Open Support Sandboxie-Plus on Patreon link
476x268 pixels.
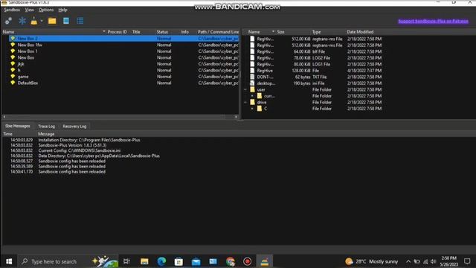click(433, 21)
